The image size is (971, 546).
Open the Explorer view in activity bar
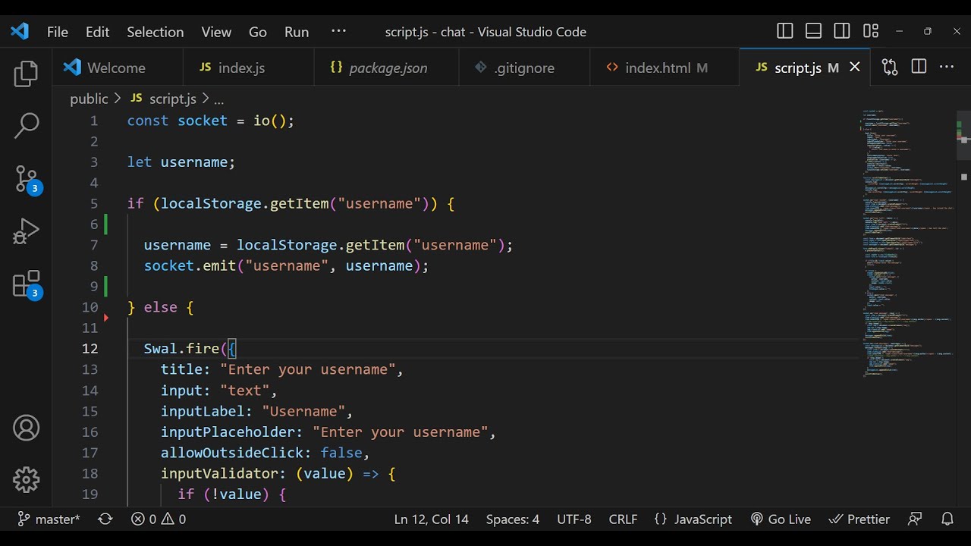(x=26, y=74)
